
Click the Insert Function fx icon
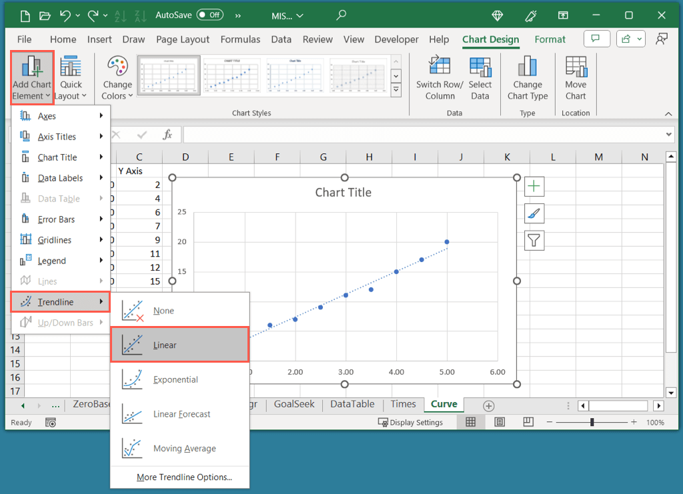[167, 135]
